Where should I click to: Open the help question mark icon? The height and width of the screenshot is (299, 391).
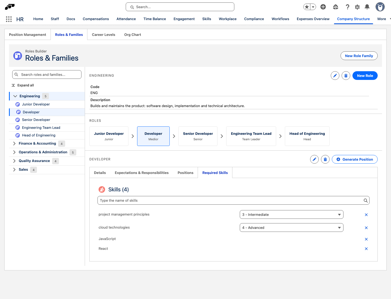click(347, 7)
